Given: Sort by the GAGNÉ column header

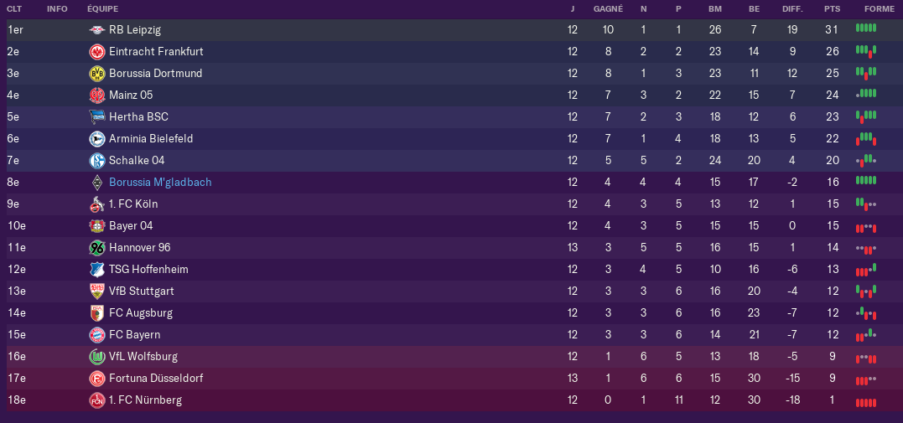Looking at the screenshot, I should [x=608, y=9].
